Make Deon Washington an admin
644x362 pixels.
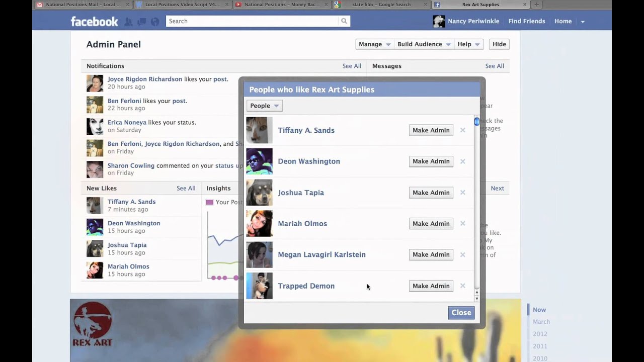[431, 161]
